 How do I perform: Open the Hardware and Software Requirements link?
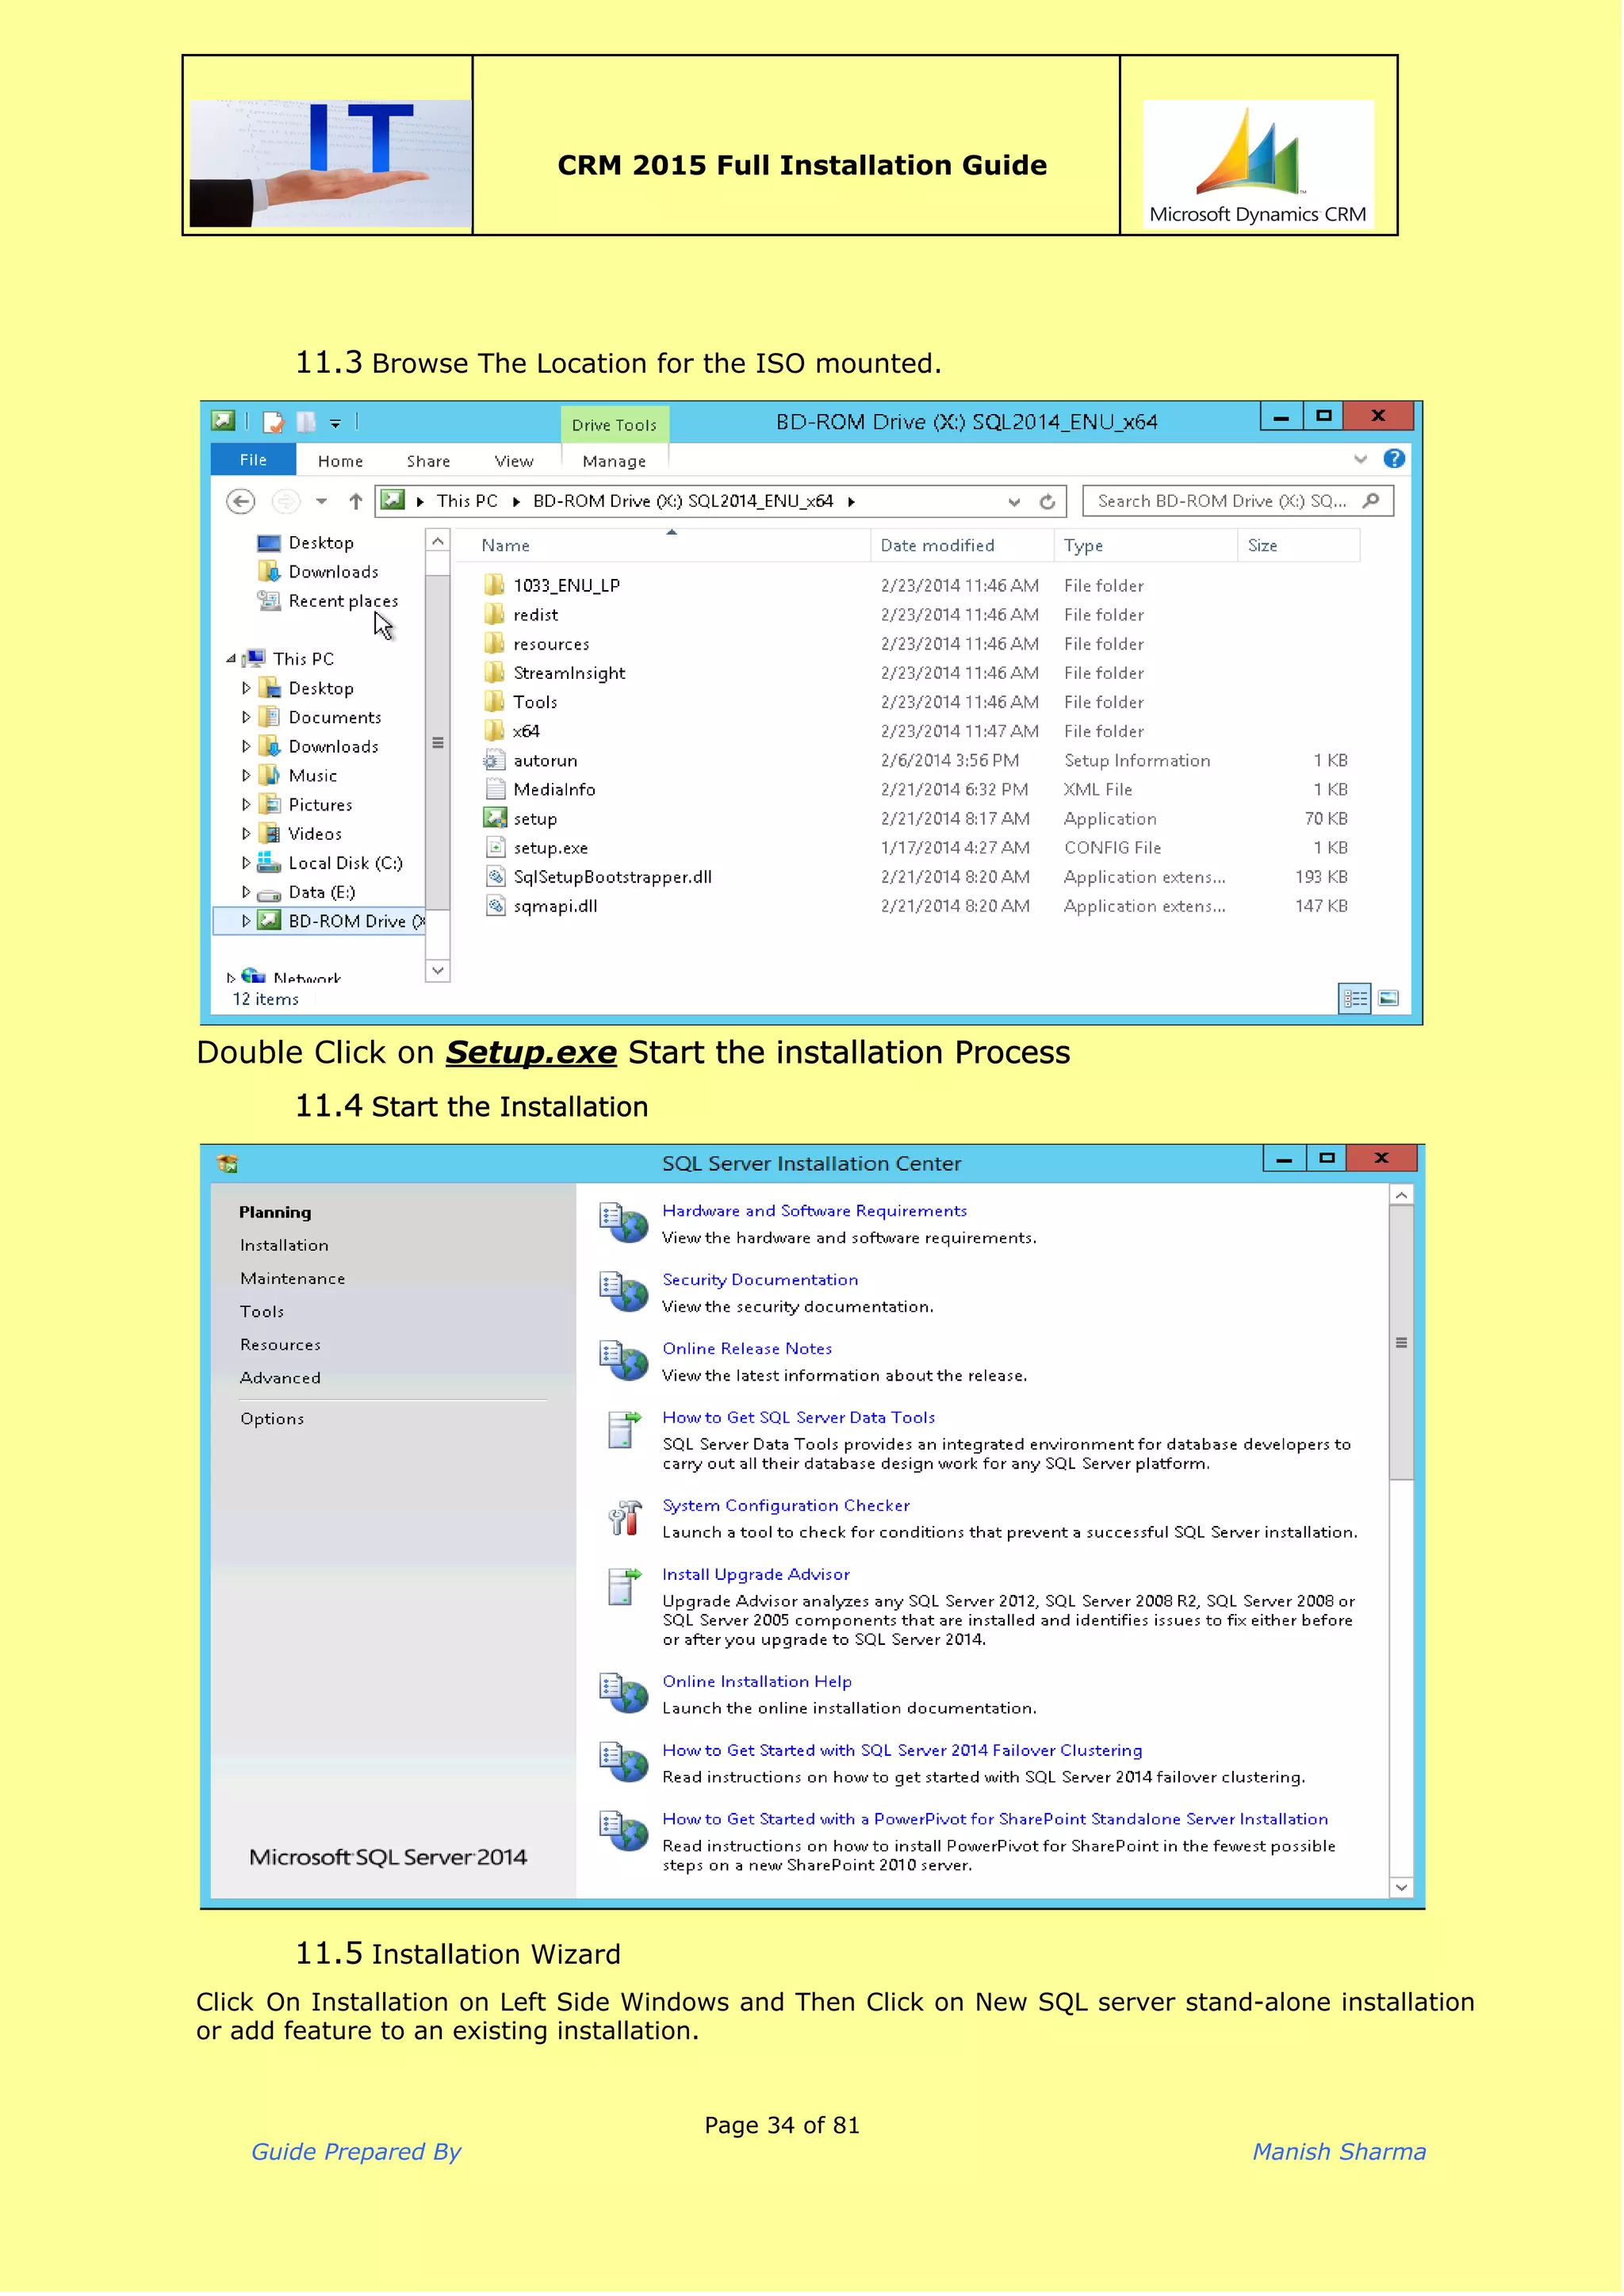click(x=815, y=1211)
